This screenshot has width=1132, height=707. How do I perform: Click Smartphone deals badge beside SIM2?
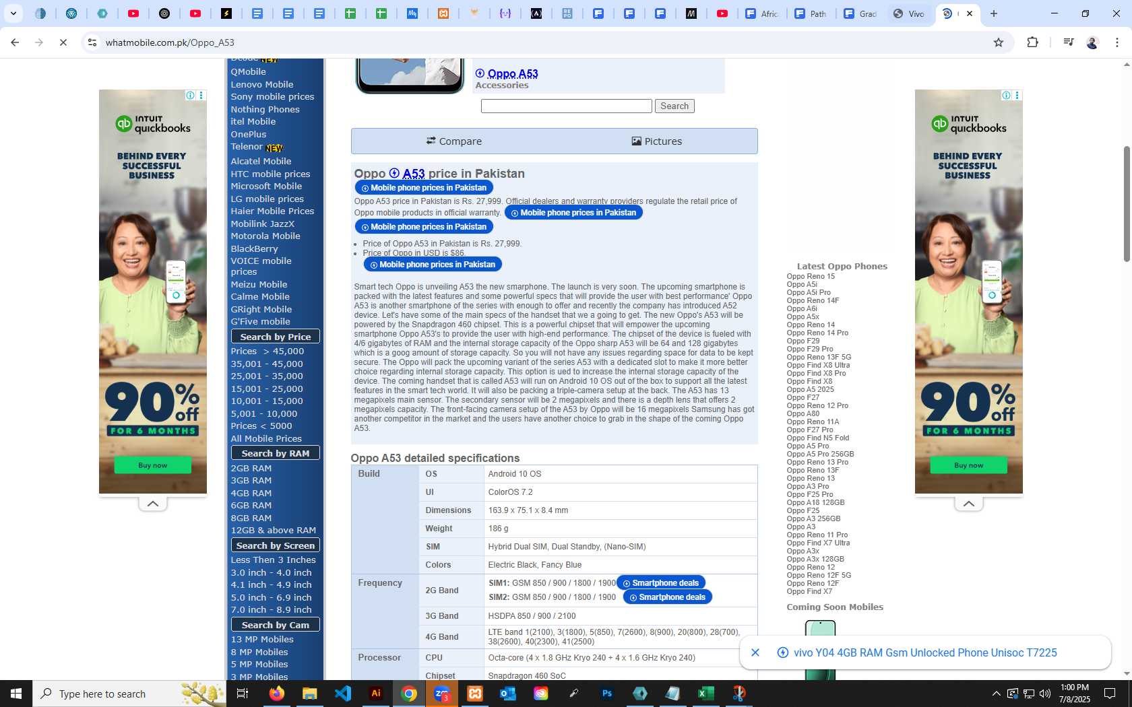click(668, 597)
